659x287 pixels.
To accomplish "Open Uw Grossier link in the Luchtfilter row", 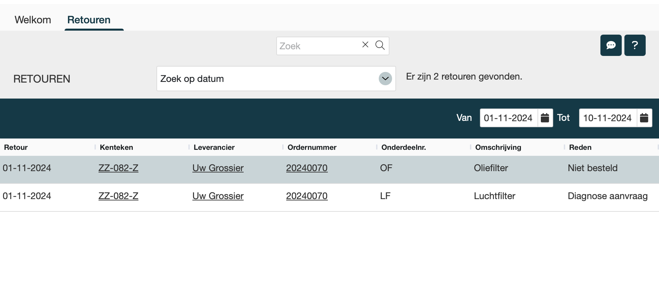I will 218,196.
